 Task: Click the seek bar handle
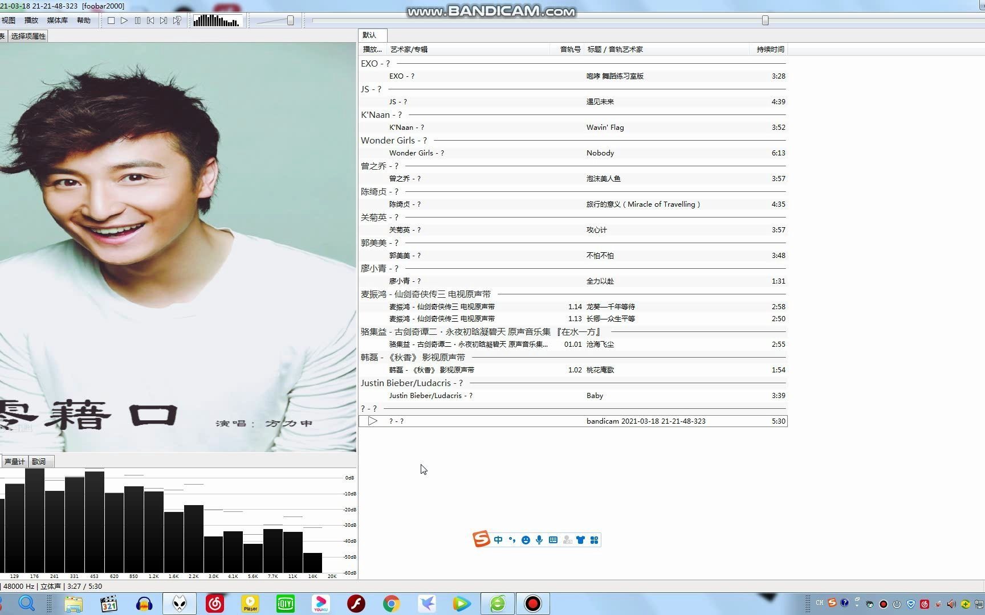point(766,20)
